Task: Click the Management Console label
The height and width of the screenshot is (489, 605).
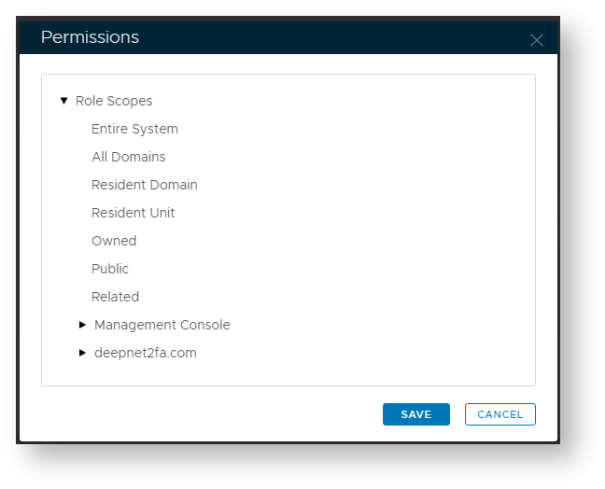Action: click(162, 325)
